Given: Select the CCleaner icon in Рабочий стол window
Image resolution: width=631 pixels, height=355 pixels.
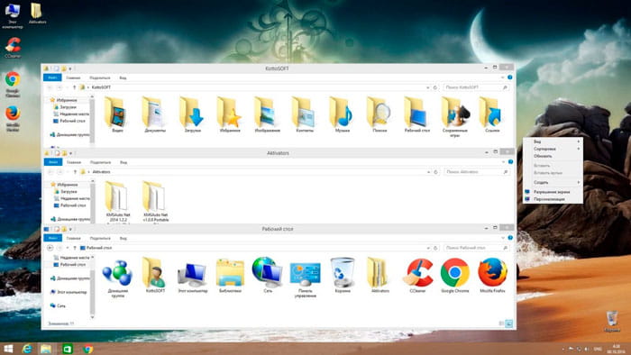Looking at the screenshot, I should (417, 276).
